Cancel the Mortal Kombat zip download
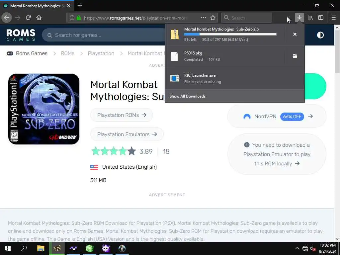Viewport: 340px width, 255px height. click(295, 34)
